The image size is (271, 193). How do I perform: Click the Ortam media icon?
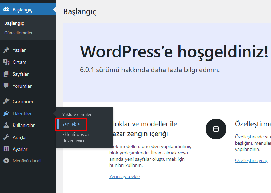(x=6, y=62)
